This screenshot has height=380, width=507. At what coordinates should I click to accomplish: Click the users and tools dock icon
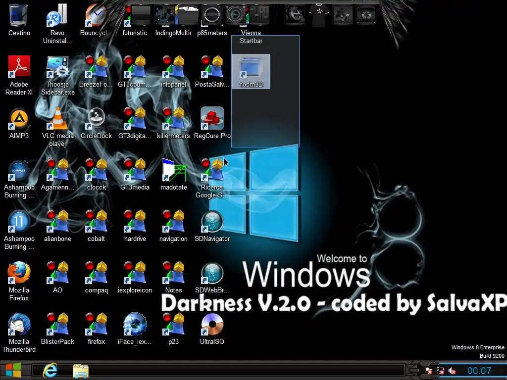[343, 14]
